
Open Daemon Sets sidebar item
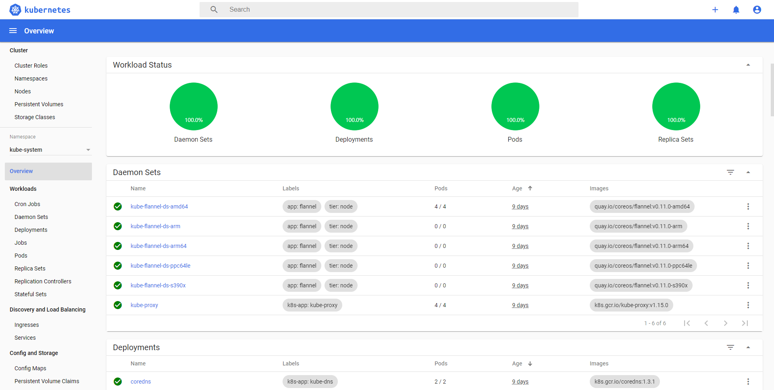(x=31, y=217)
